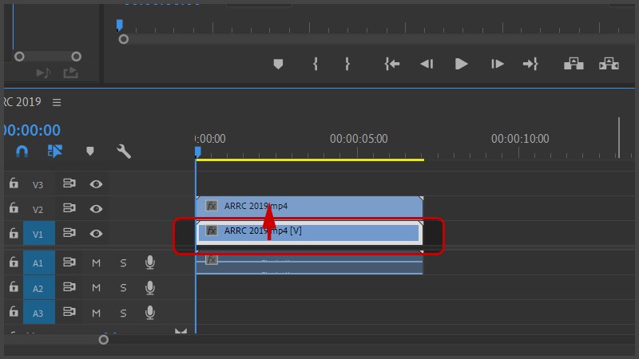
Task: Adjust the timeline zoom scroll handle
Action: [x=104, y=340]
